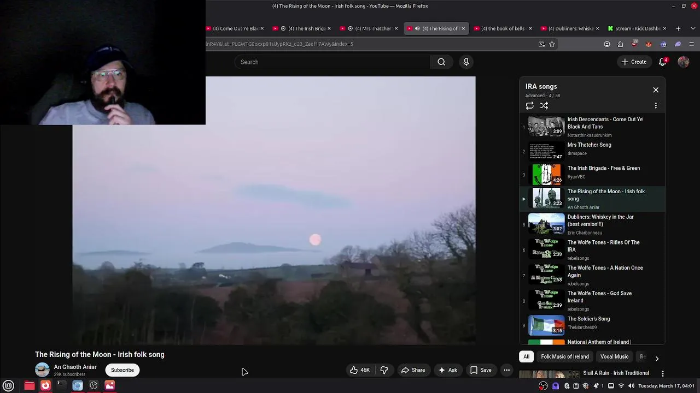Select the All filter chip
700x393 pixels.
(x=526, y=356)
